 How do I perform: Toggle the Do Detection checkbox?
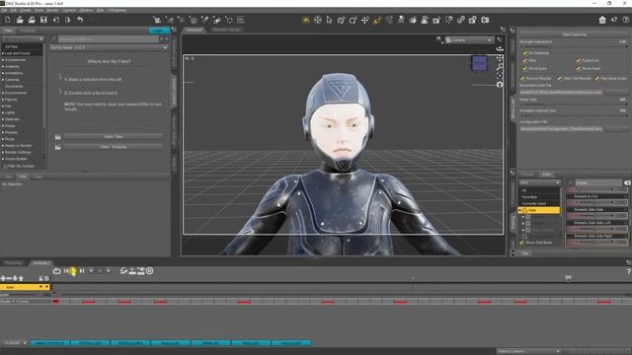click(524, 52)
